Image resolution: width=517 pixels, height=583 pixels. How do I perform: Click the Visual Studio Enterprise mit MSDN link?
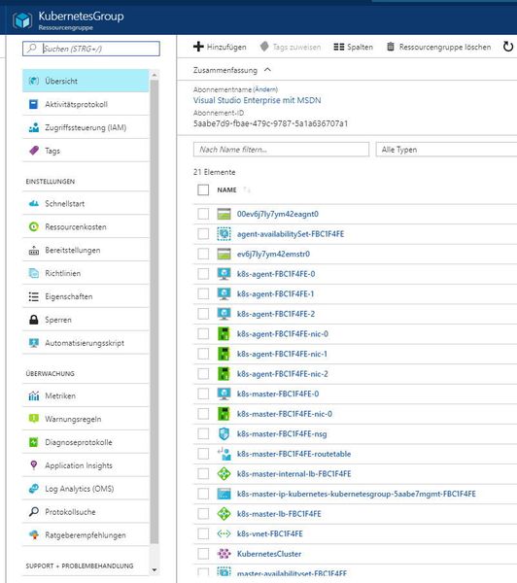point(257,100)
